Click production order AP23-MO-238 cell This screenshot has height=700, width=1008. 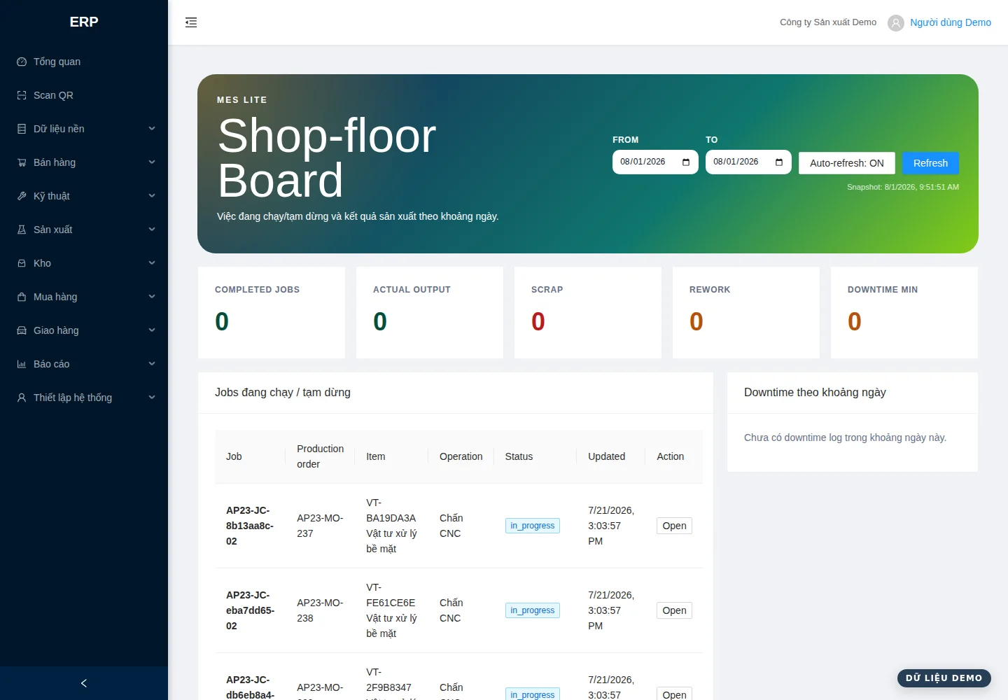pyautogui.click(x=320, y=610)
